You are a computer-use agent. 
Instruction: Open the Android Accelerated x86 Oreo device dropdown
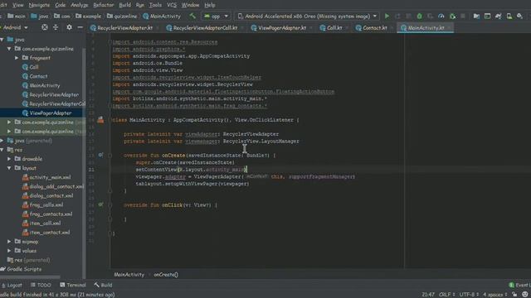pyautogui.click(x=307, y=16)
